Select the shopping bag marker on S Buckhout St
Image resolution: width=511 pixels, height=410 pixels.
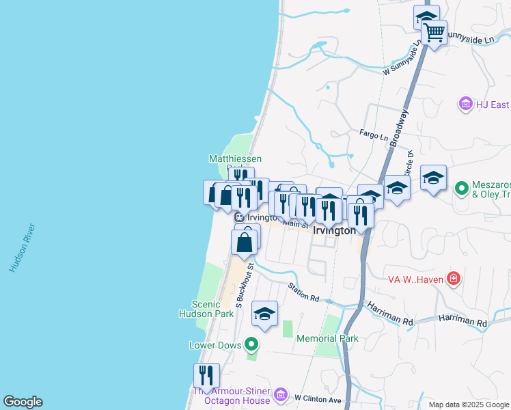(244, 244)
